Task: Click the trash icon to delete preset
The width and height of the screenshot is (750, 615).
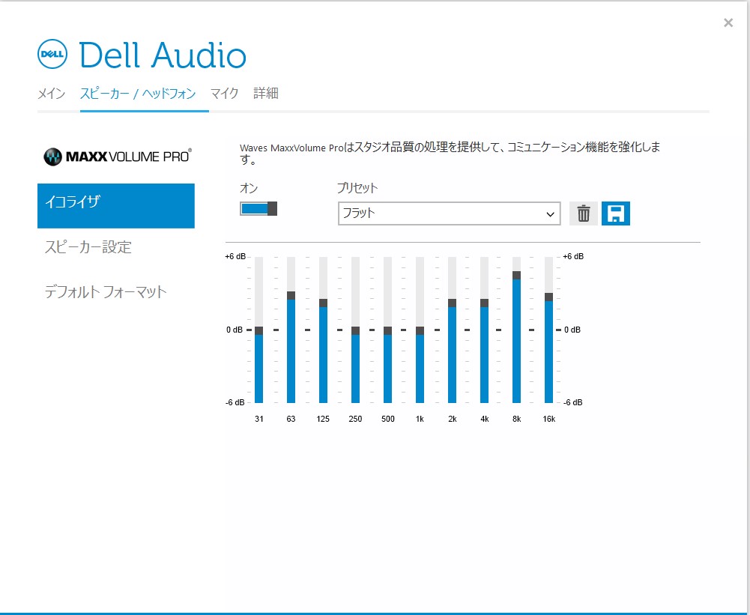Action: point(584,213)
